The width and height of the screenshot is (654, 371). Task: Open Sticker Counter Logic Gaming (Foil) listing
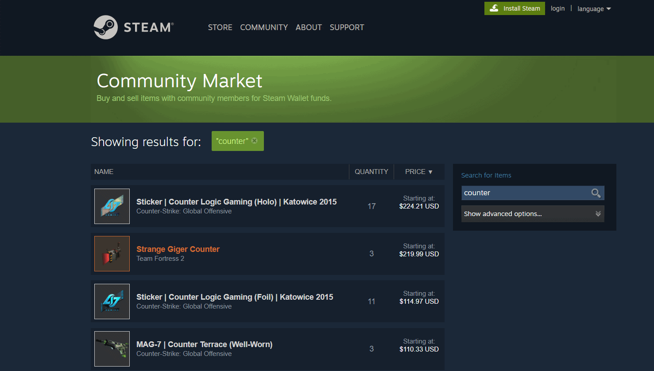[235, 297]
